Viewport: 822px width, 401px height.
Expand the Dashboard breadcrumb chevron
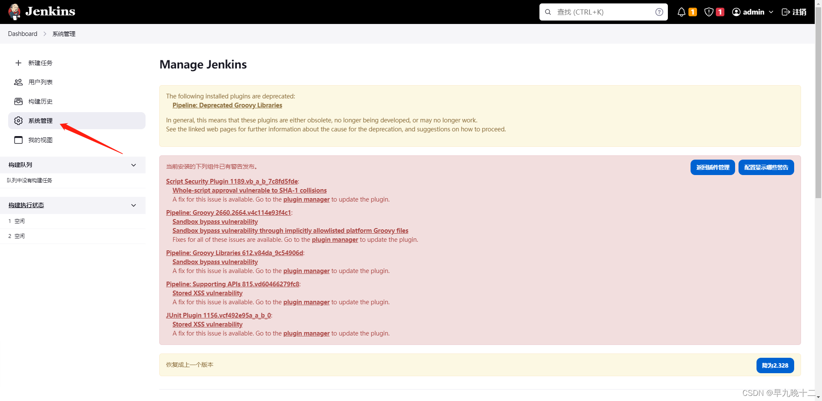pyautogui.click(x=45, y=34)
